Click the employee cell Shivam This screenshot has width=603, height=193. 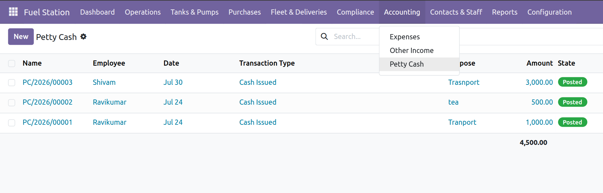(104, 82)
